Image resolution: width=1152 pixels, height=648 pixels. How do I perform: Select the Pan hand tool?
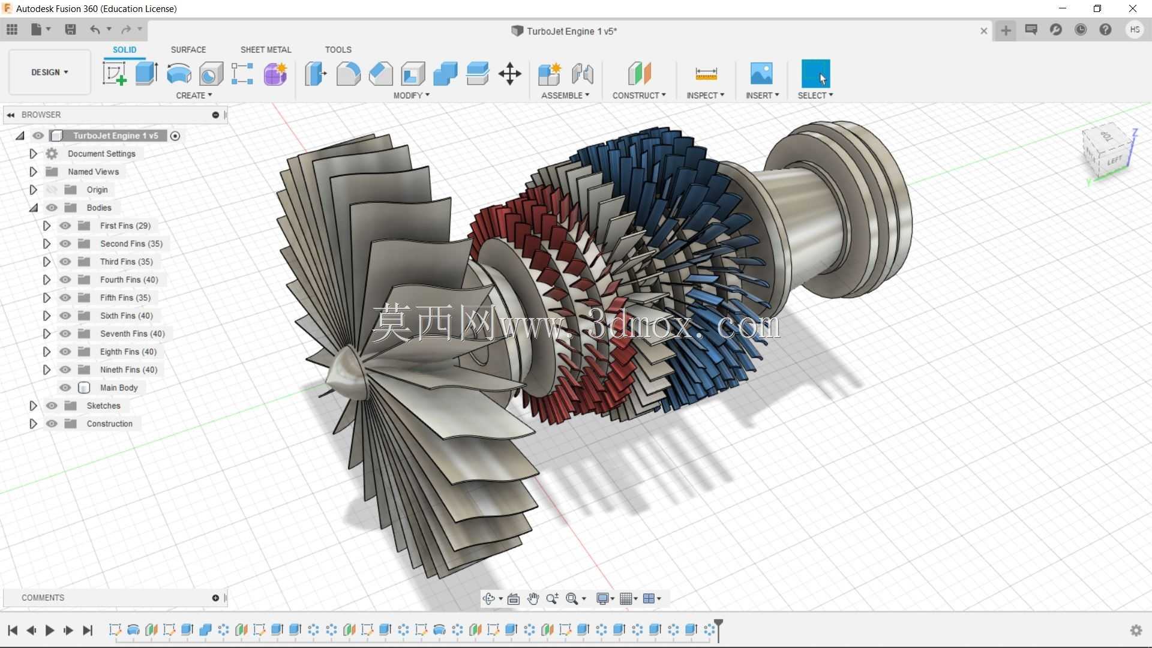[x=533, y=598]
